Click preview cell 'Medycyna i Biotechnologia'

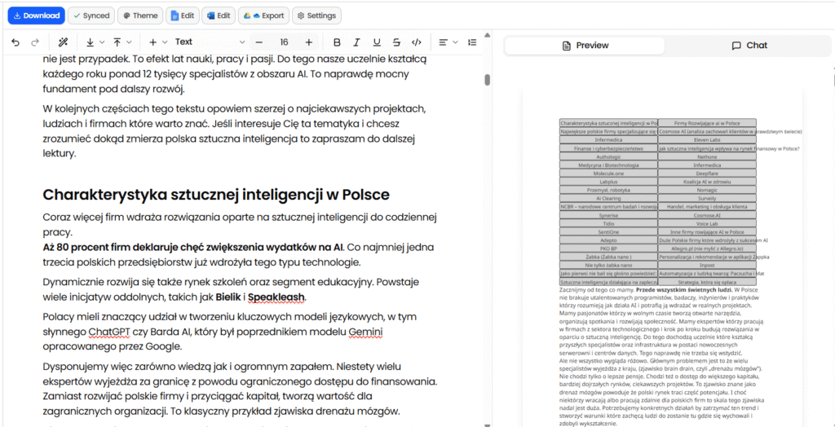click(x=608, y=165)
